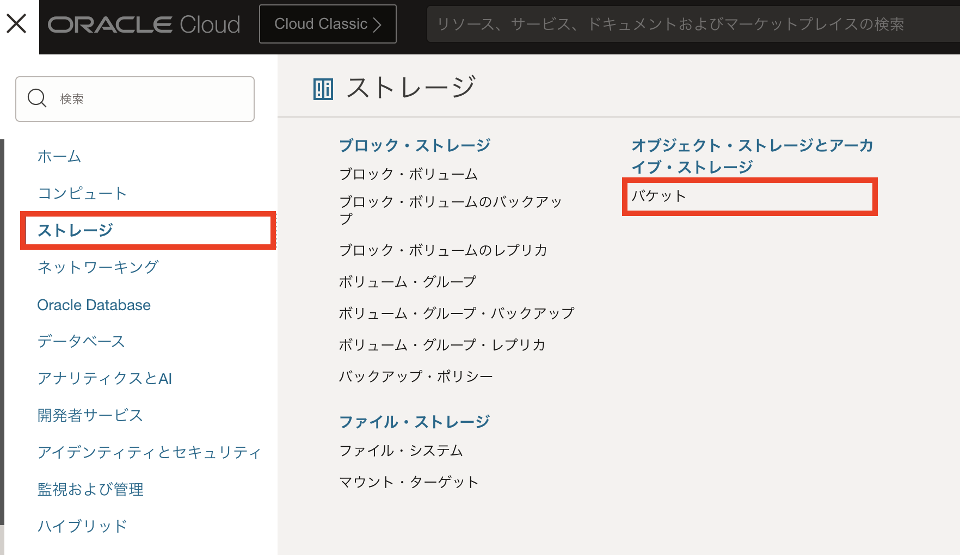Select the ストレージ menu category
This screenshot has height=555, width=960.
75,230
